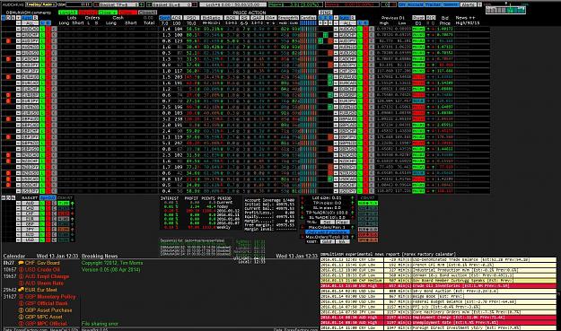Click the AUDCAD pair name button, left panel

click(30, 29)
